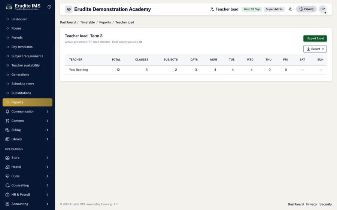The height and width of the screenshot is (210, 337).
Task: Click the SUBJECTS column header
Action: click(171, 60)
